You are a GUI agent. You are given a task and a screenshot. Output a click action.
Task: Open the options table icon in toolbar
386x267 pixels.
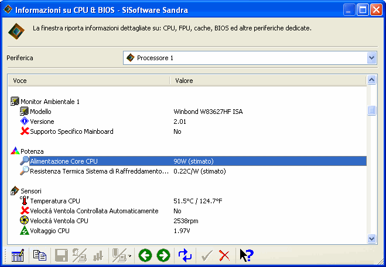(18, 255)
